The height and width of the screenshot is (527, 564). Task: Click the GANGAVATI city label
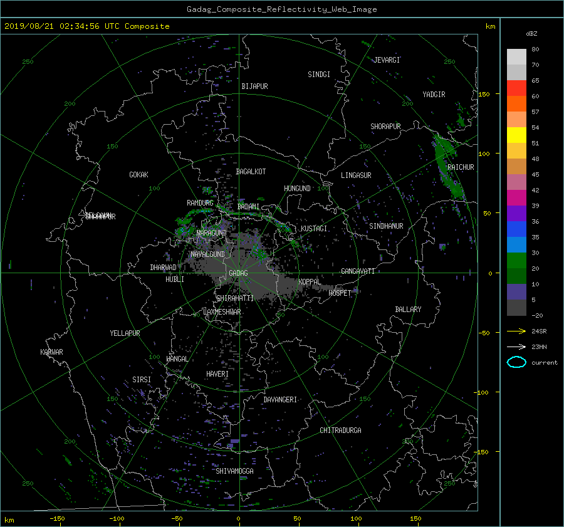click(x=358, y=271)
